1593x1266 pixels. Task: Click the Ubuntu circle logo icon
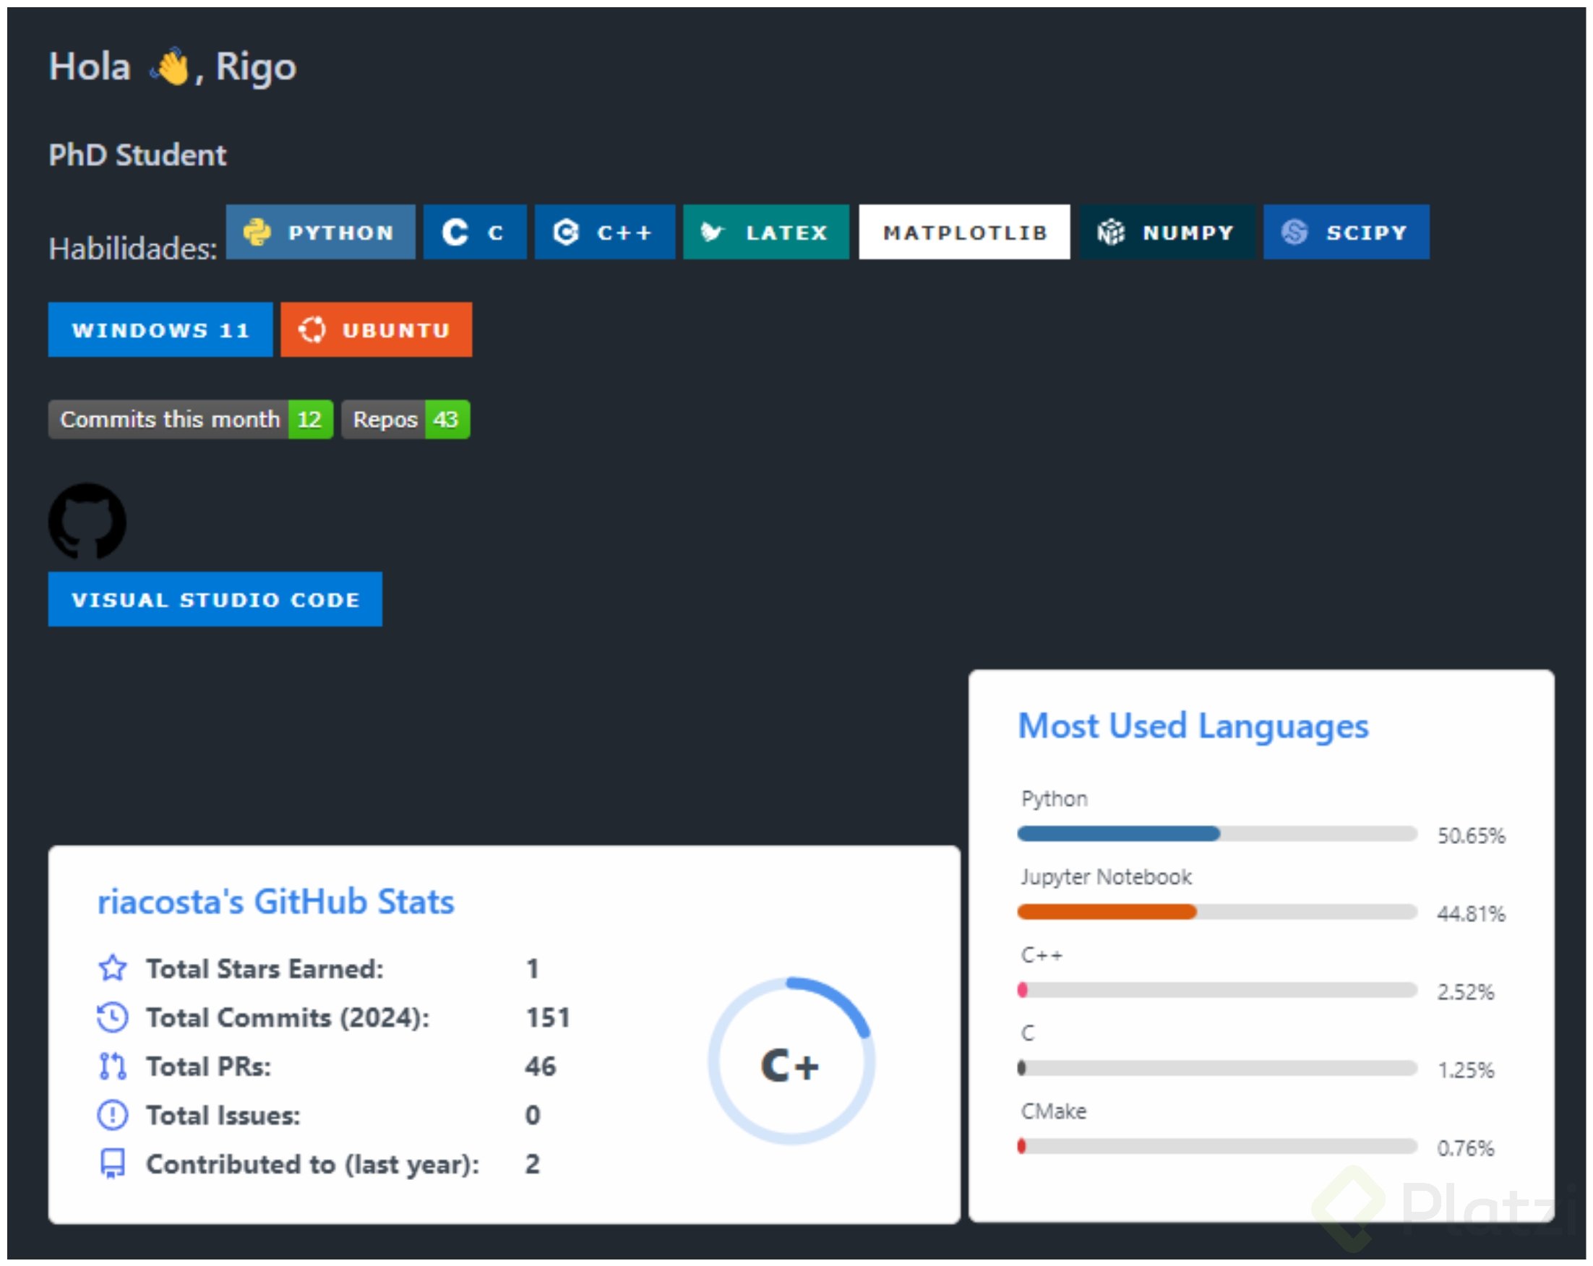pos(312,330)
